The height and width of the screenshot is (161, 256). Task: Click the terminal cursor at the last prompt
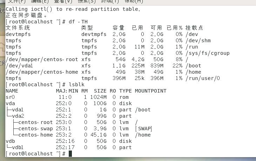70,154
